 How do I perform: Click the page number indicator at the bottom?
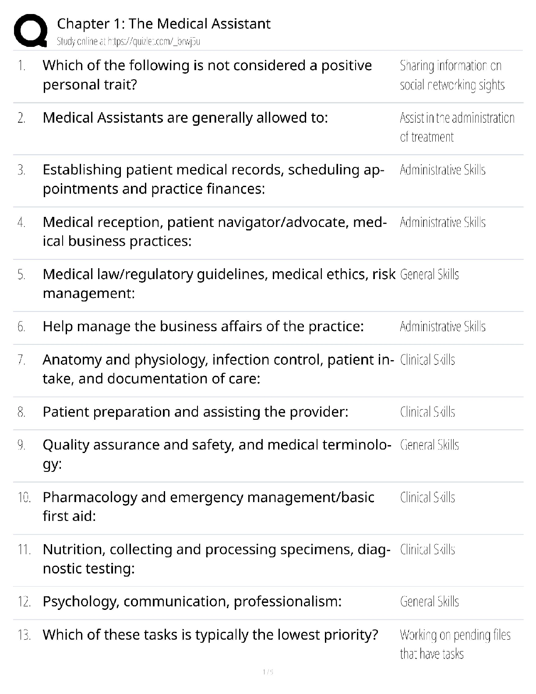click(268, 672)
